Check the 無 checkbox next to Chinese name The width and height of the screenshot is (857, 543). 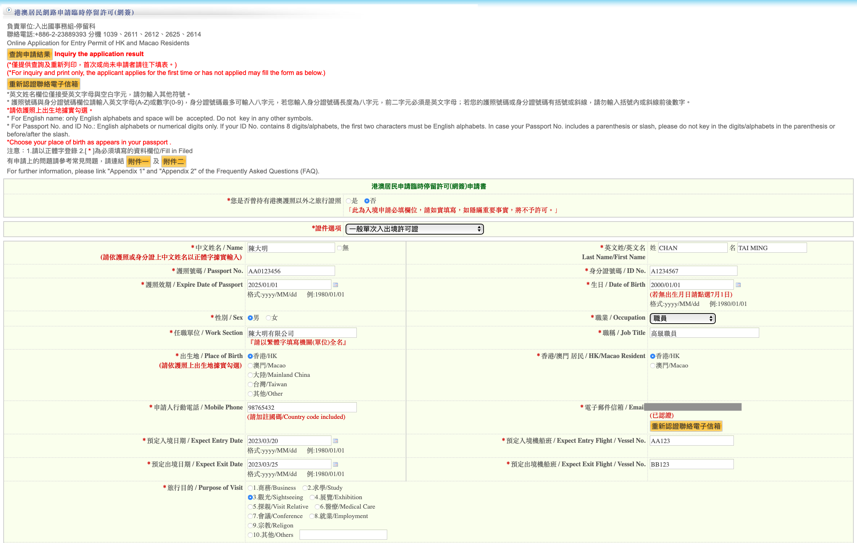339,248
